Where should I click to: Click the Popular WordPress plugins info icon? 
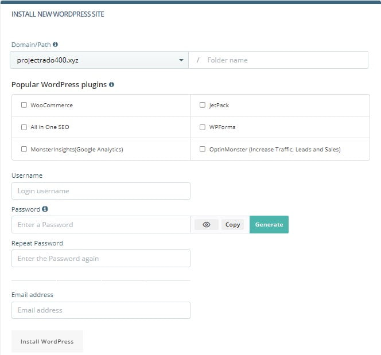tap(111, 84)
